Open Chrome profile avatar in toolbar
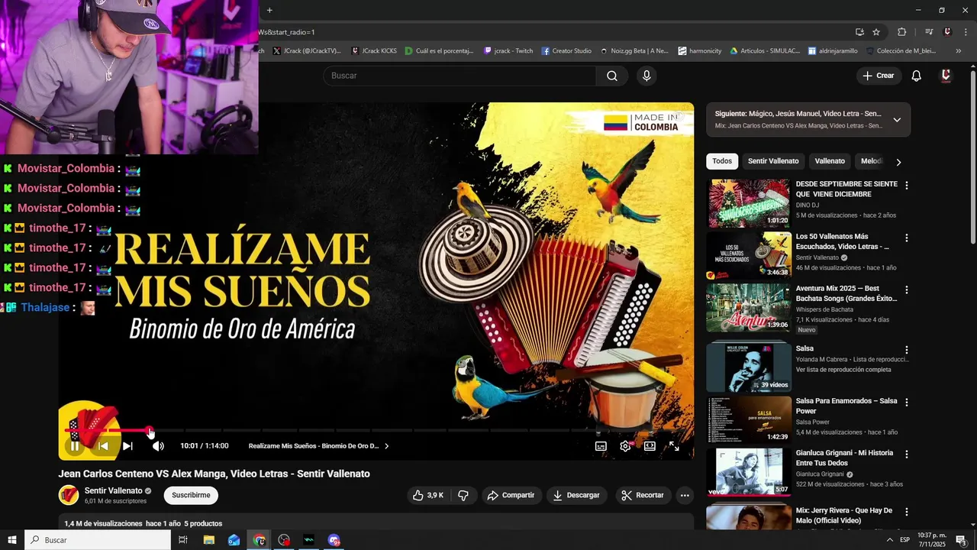 coord(947,32)
